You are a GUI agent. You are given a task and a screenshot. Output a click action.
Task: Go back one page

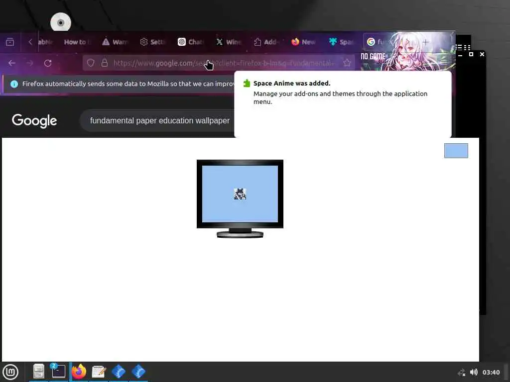[12, 63]
